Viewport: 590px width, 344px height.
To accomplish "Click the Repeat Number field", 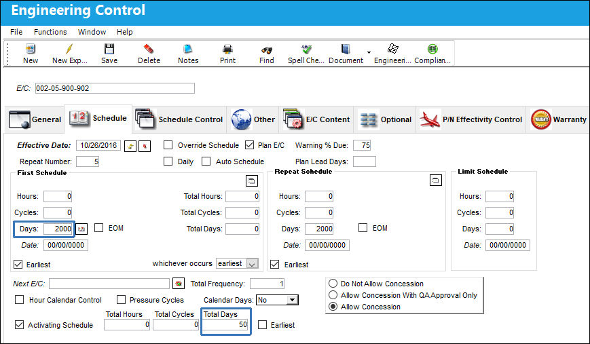I will point(88,161).
